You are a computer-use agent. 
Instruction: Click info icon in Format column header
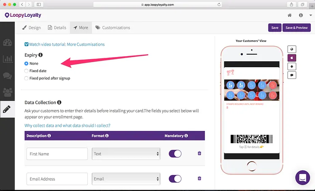click(x=107, y=136)
